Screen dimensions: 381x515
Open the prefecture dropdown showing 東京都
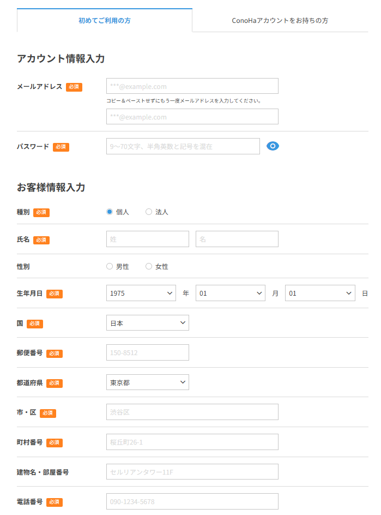click(147, 382)
